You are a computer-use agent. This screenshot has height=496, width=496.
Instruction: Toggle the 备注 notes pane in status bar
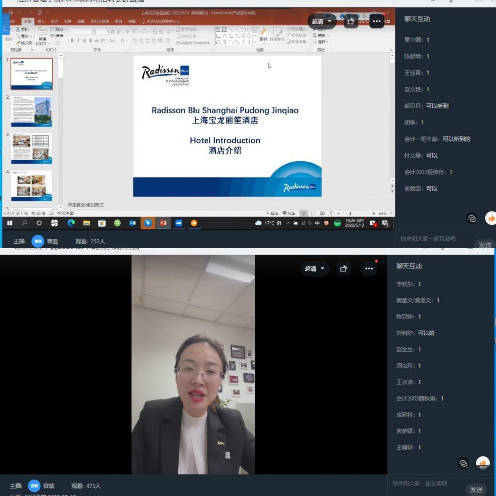coord(272,214)
